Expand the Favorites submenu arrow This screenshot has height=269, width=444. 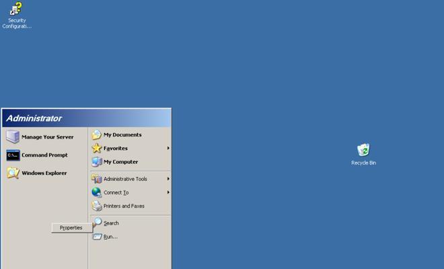(168, 148)
